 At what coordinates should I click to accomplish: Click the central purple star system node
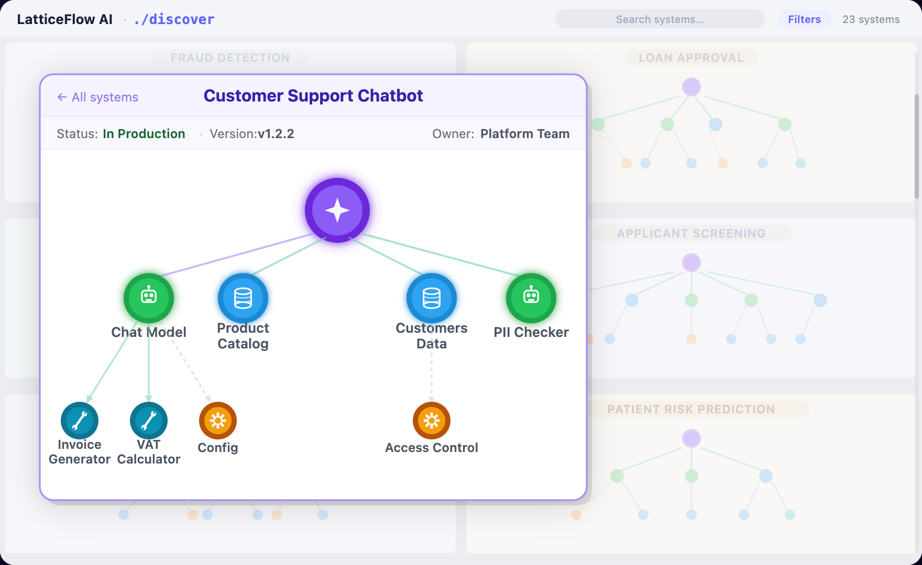pyautogui.click(x=337, y=210)
